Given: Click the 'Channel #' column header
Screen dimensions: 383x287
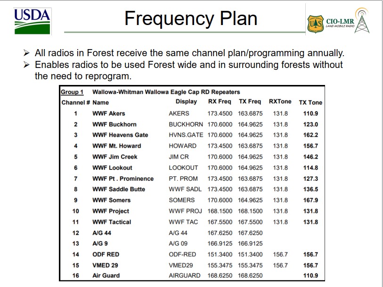Looking at the screenshot, I should (76, 102).
